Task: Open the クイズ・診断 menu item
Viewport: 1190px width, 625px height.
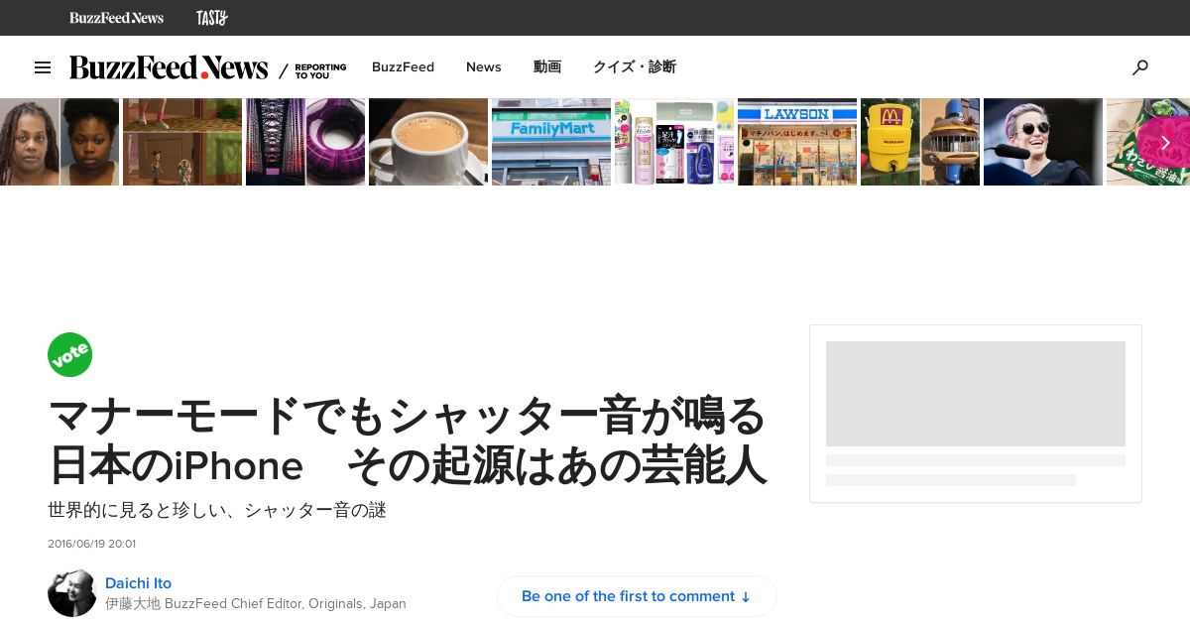Action: [x=635, y=67]
